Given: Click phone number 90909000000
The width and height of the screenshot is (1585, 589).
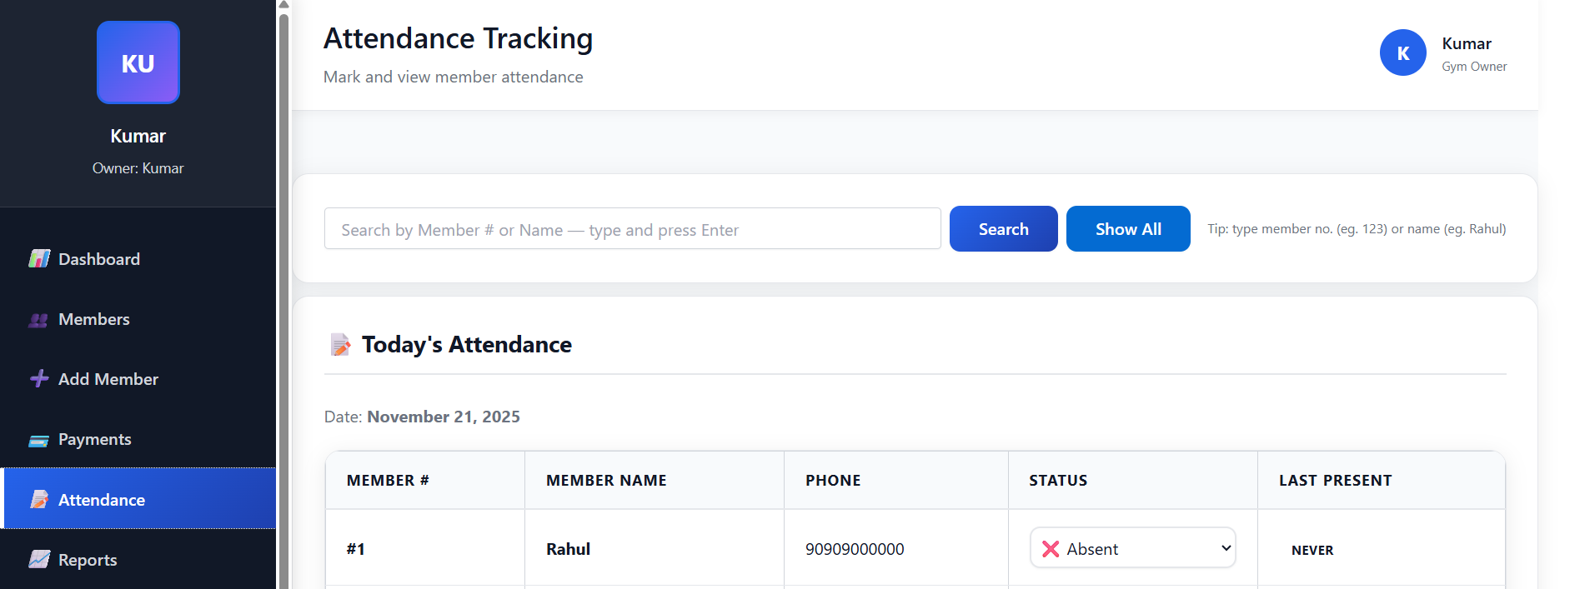Looking at the screenshot, I should [x=855, y=549].
